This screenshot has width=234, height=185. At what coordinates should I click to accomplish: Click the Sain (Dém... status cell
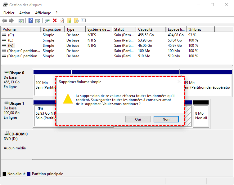pyautogui.click(x=124, y=35)
